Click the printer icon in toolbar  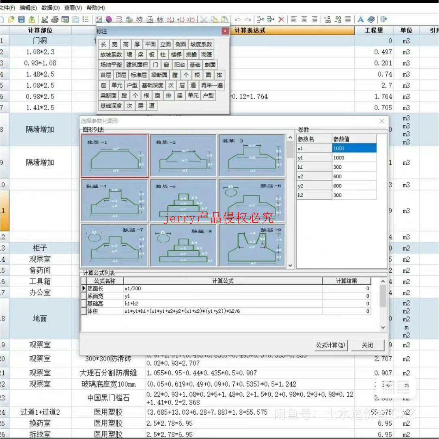(55, 19)
